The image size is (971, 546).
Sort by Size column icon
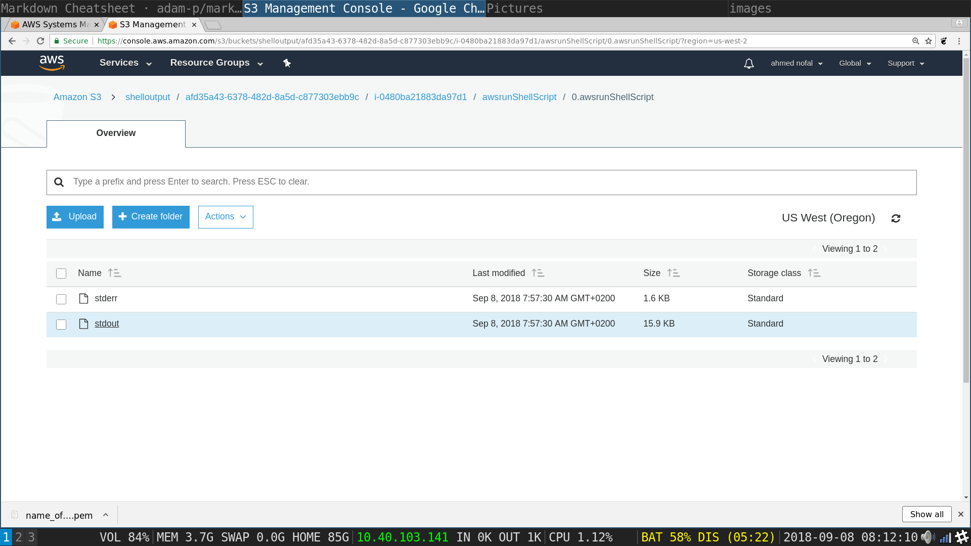[x=673, y=273]
